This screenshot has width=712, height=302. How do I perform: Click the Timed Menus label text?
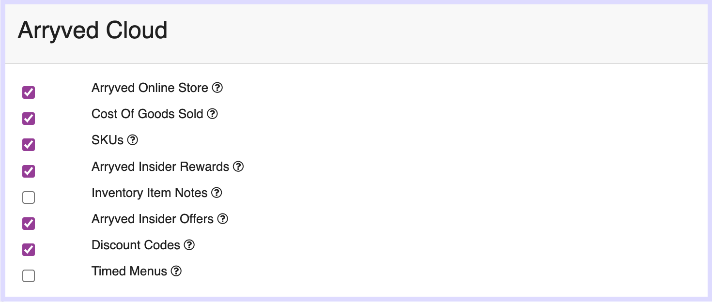[x=129, y=271]
